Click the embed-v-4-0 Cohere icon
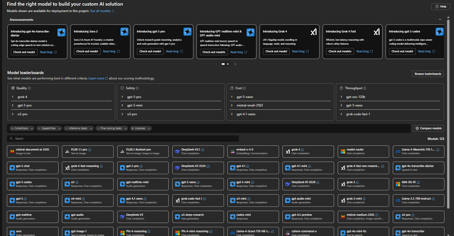The height and width of the screenshot is (236, 454). pos(232,152)
